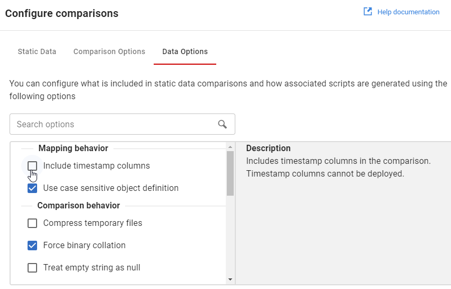This screenshot has height=289, width=451.
Task: Click the options list scrollbar thumb
Action: [x=230, y=173]
